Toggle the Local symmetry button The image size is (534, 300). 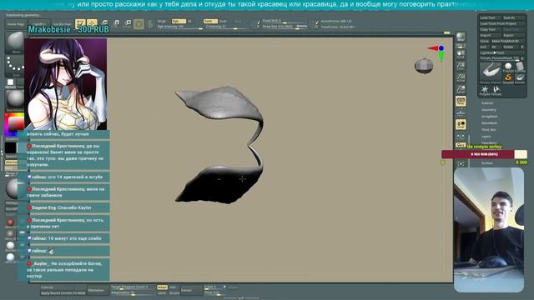coord(461,124)
